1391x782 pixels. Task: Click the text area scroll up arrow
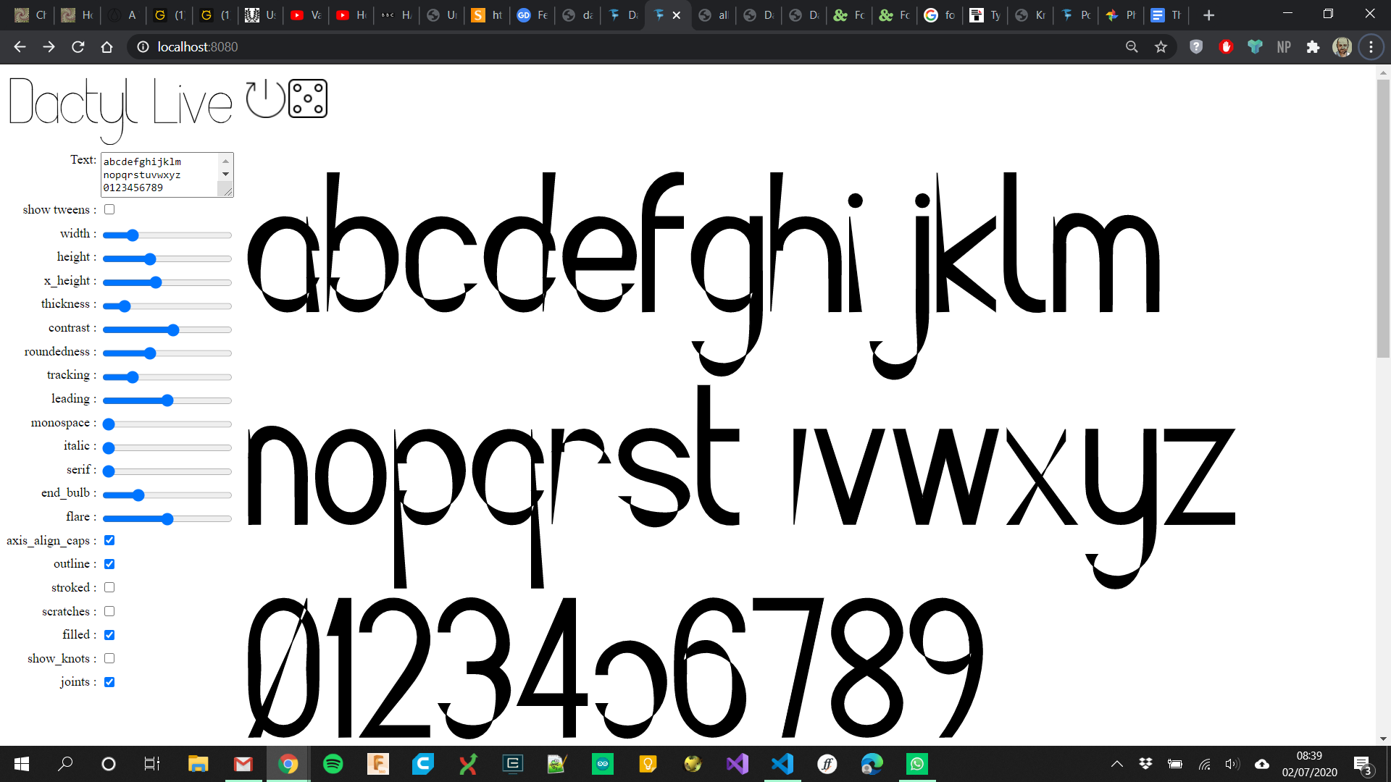click(225, 161)
